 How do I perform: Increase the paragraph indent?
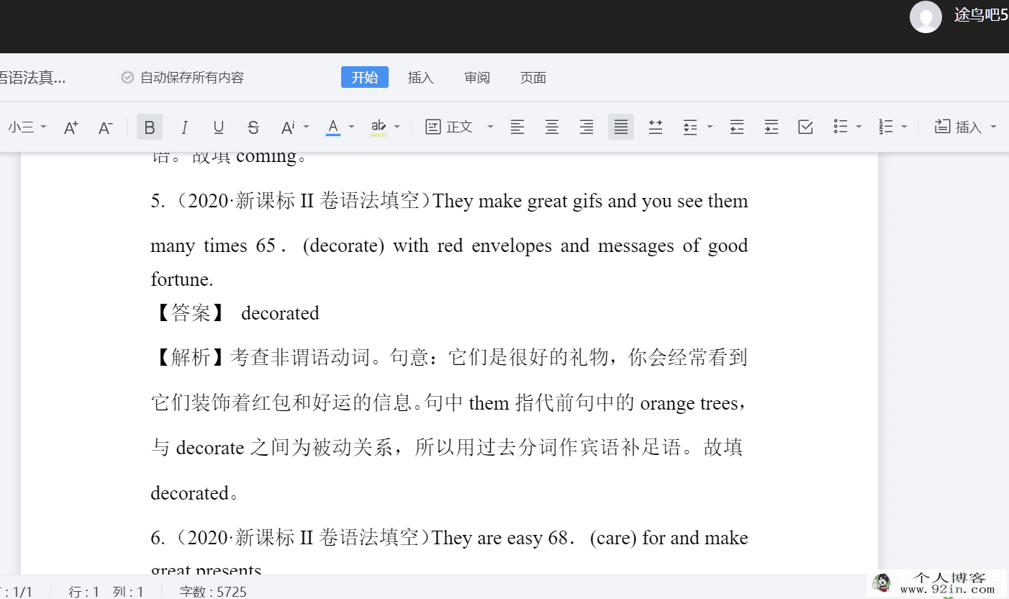pos(772,127)
